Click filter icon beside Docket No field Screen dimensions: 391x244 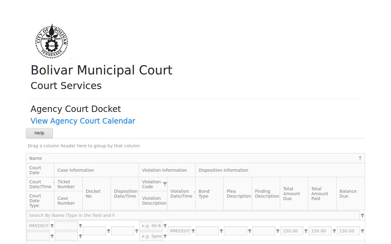pyautogui.click(x=108, y=231)
